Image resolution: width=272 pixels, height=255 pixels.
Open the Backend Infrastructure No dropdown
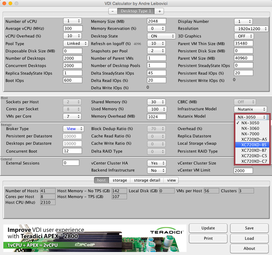[x=157, y=171]
